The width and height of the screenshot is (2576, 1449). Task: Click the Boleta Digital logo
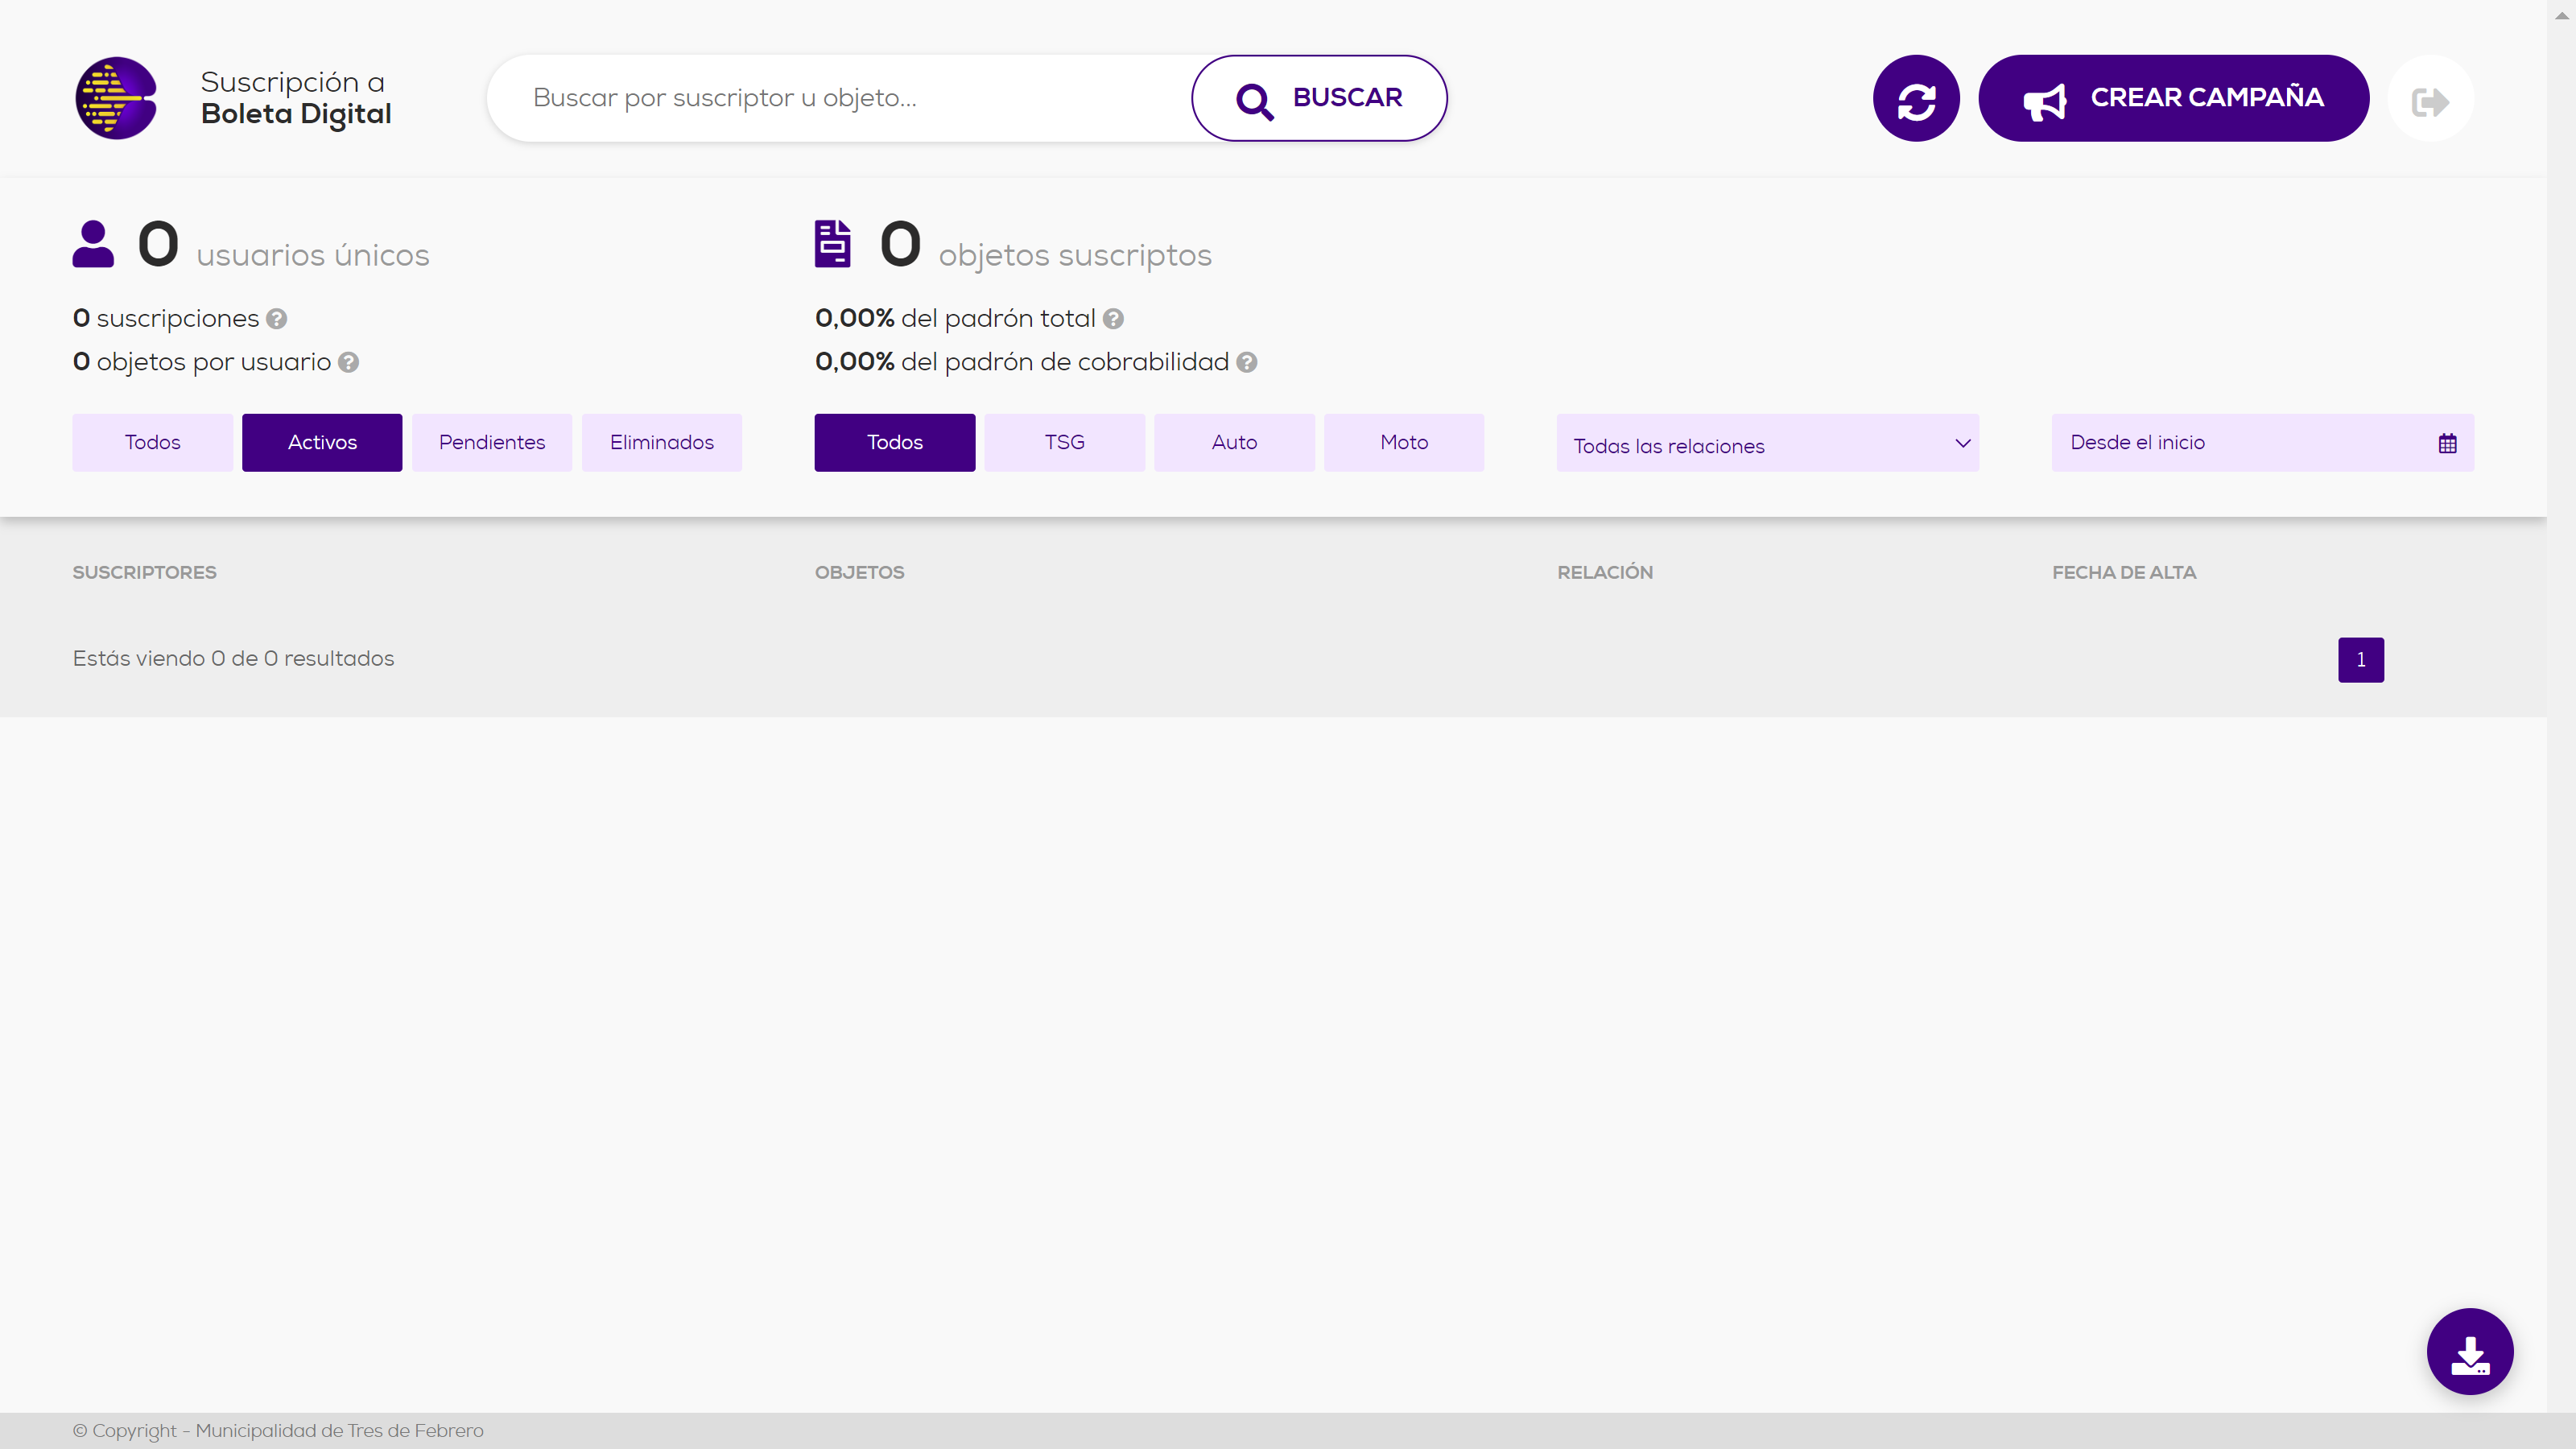click(117, 98)
